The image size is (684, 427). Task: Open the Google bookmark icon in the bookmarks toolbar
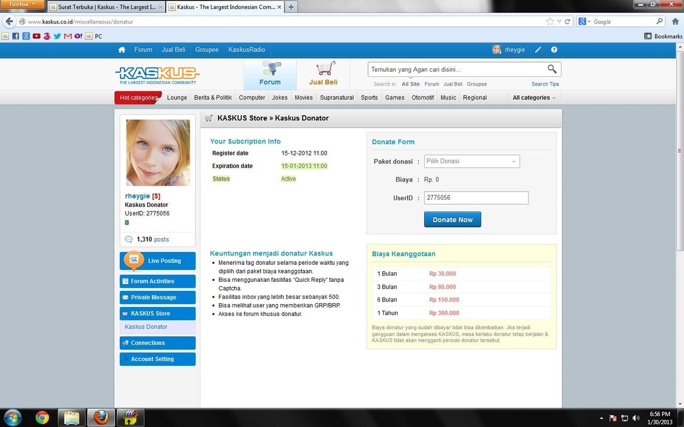click(x=26, y=36)
